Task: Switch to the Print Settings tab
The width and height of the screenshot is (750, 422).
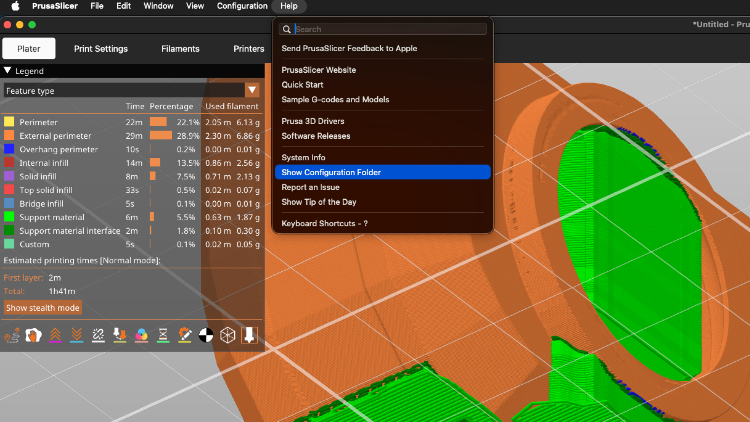Action: 101,48
